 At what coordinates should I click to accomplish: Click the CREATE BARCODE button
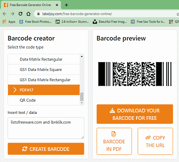click(x=46, y=149)
